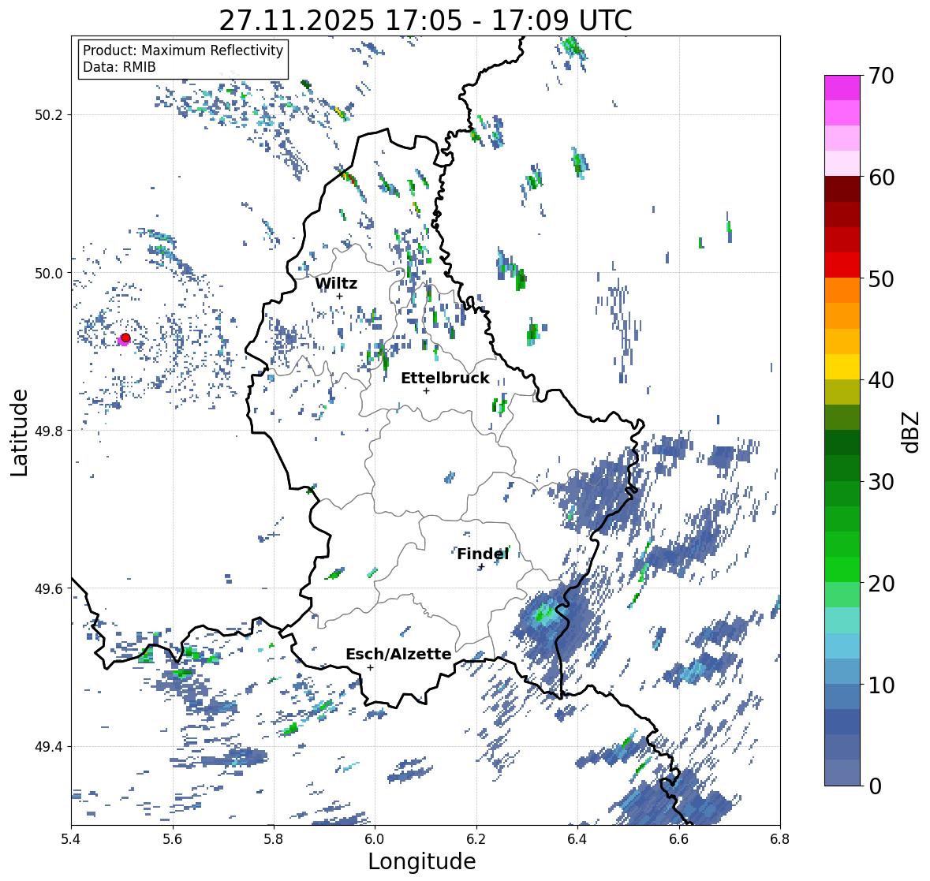Click the Esch/Alzette station cross marker

(370, 667)
